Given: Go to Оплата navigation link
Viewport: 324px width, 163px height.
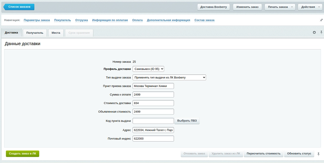Looking at the screenshot, I should (x=137, y=20).
